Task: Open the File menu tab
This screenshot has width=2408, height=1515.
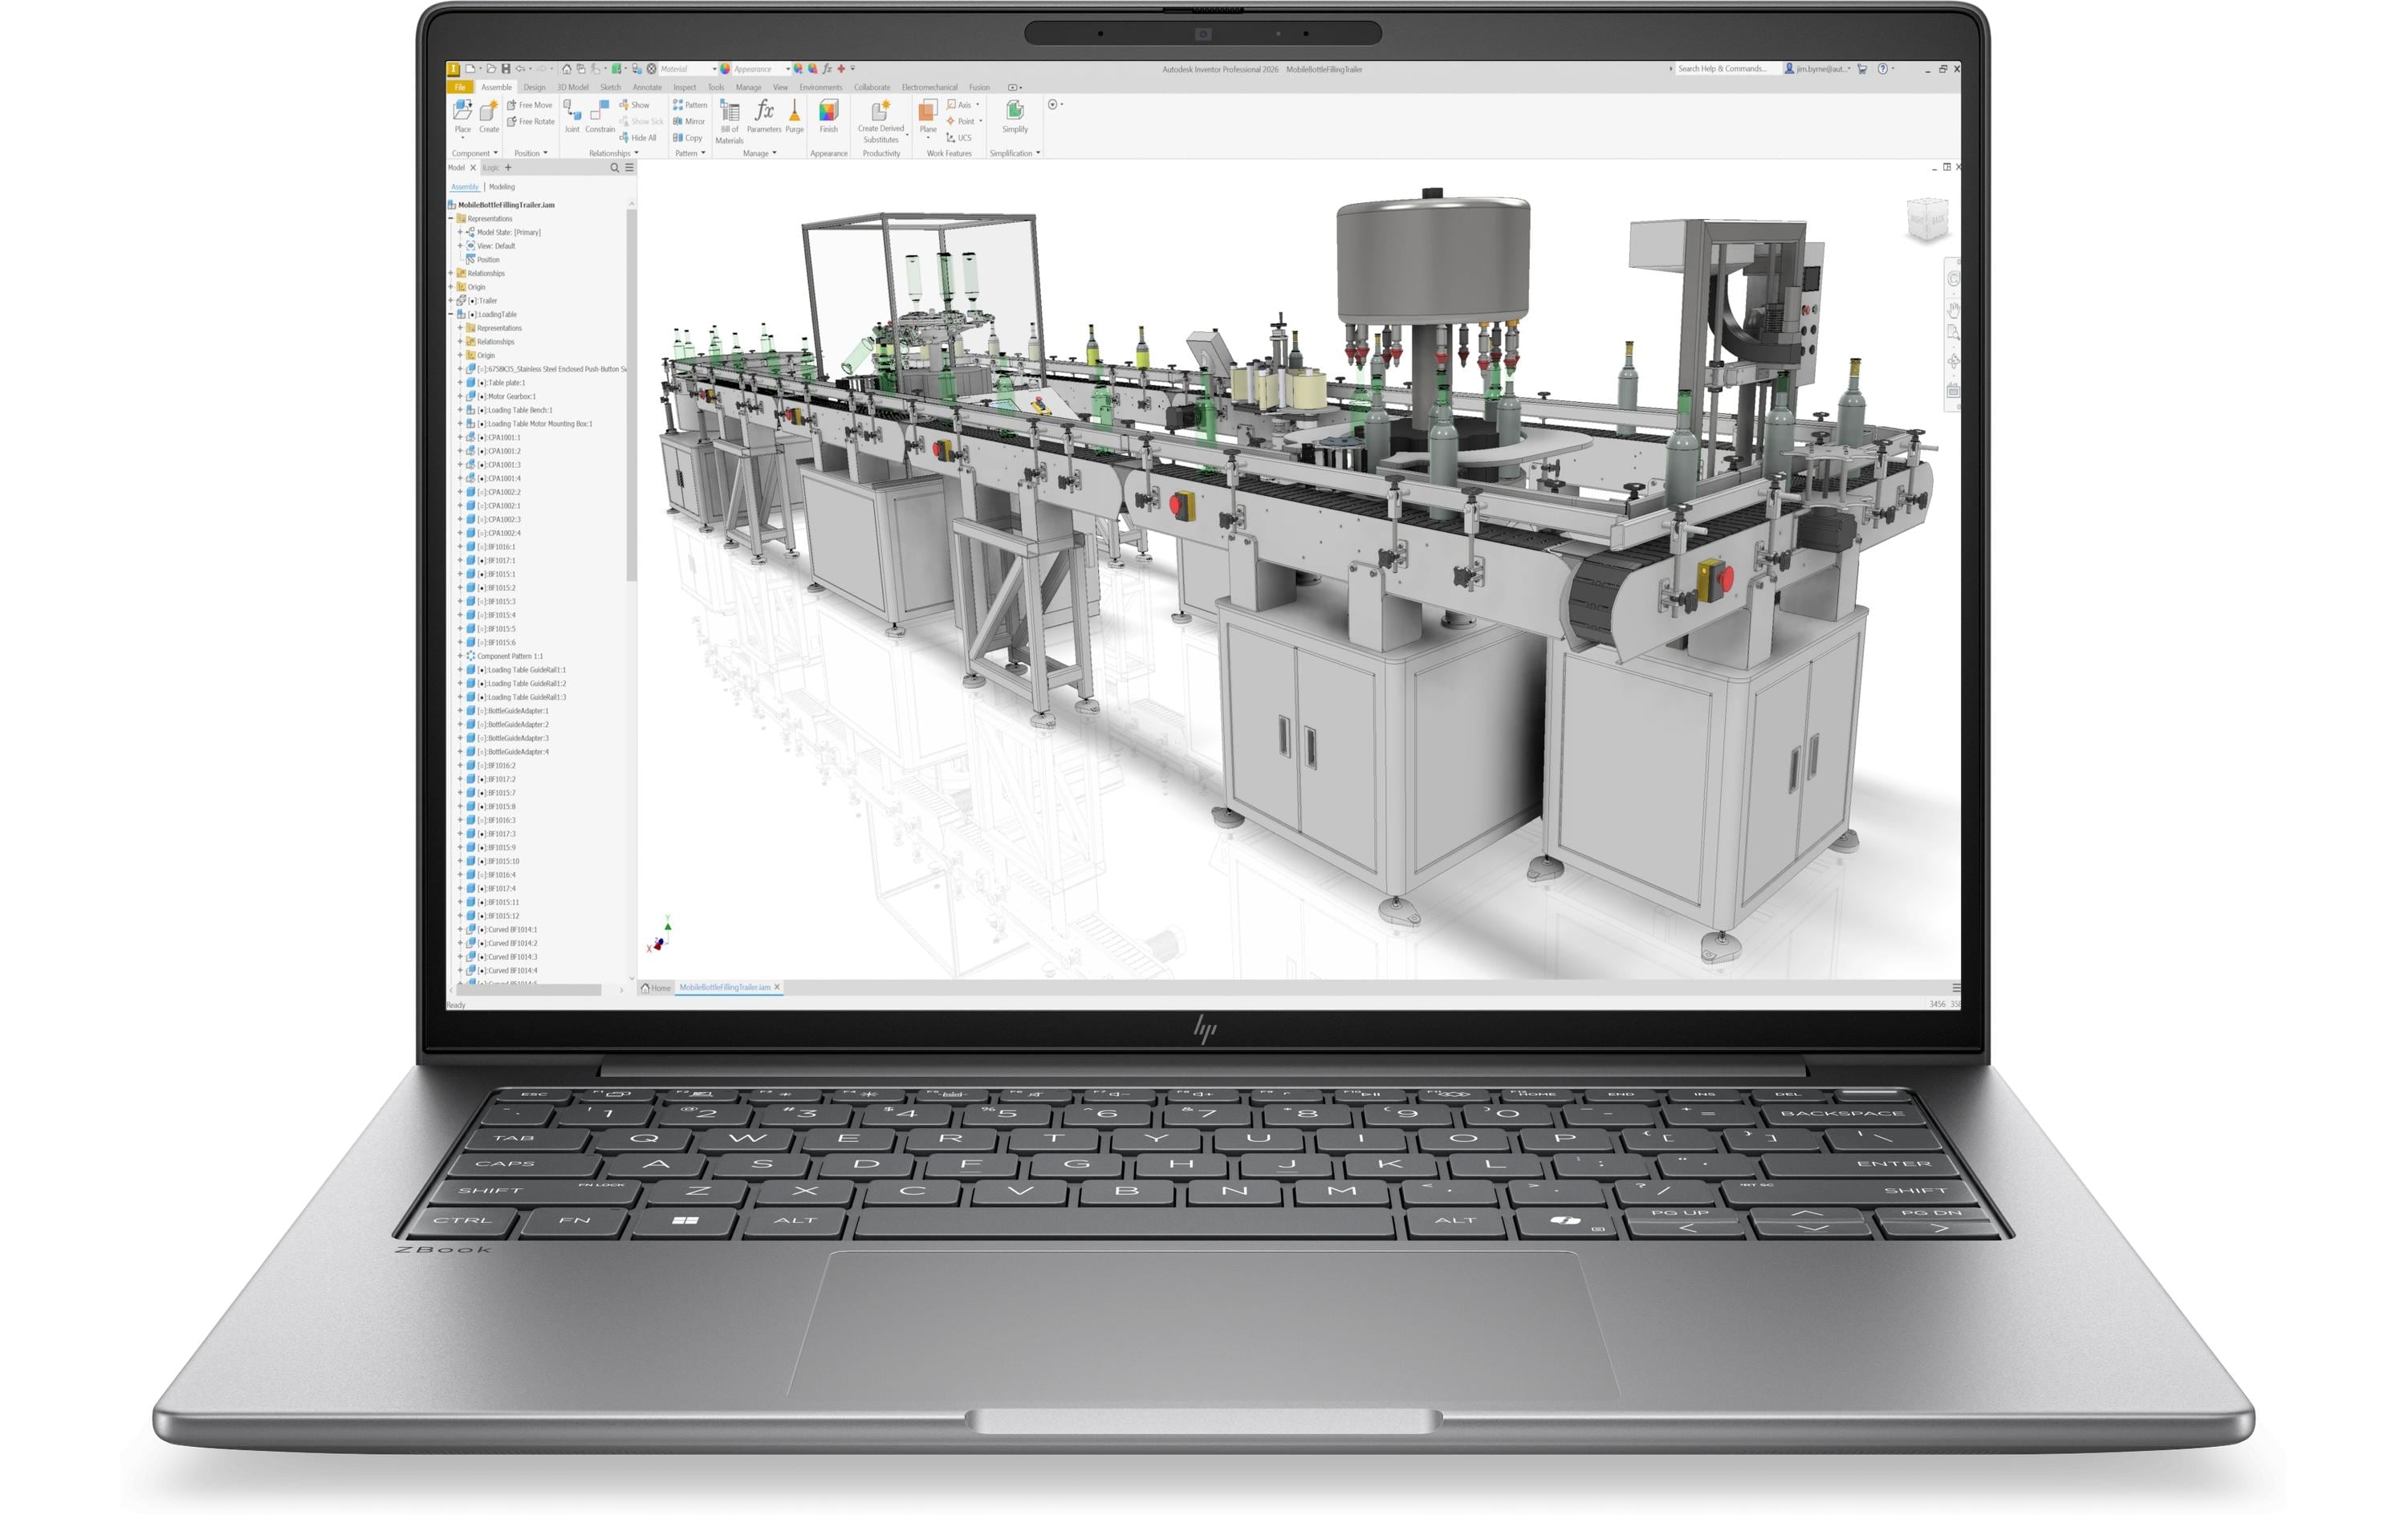Action: pos(460,87)
